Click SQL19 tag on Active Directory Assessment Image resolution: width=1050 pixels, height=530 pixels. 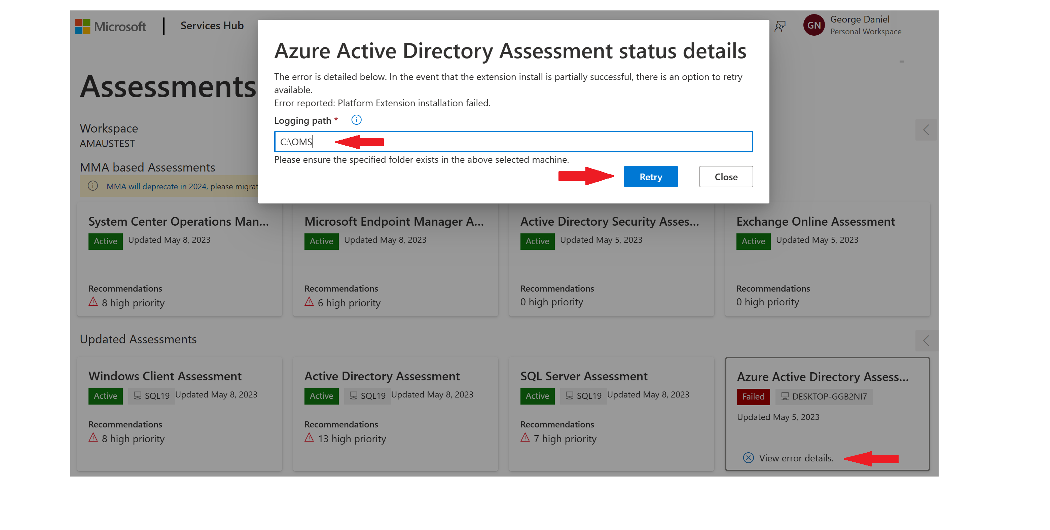click(x=368, y=396)
